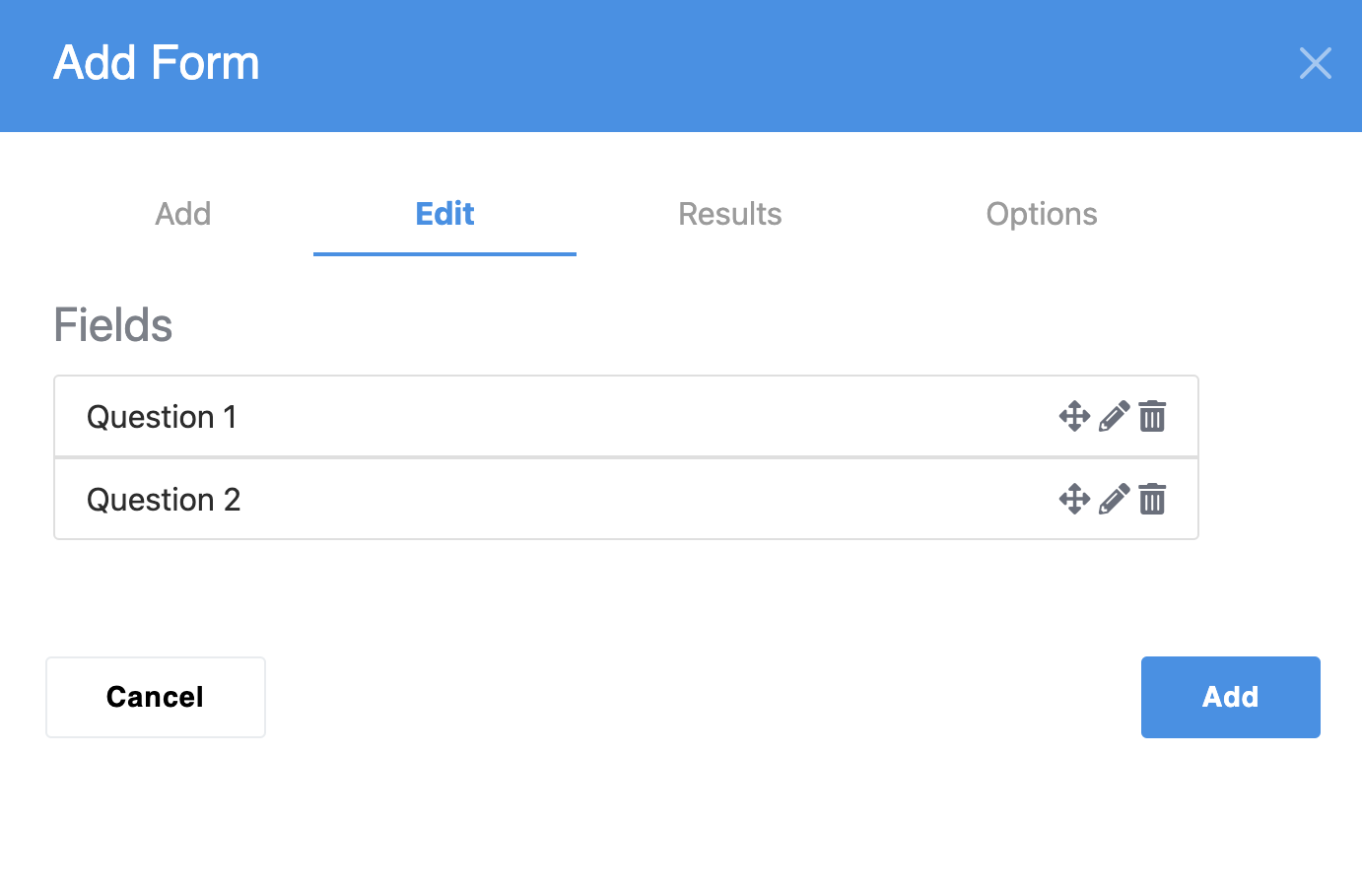Click the Add Form title text
This screenshot has height=893, width=1362.
tap(157, 63)
